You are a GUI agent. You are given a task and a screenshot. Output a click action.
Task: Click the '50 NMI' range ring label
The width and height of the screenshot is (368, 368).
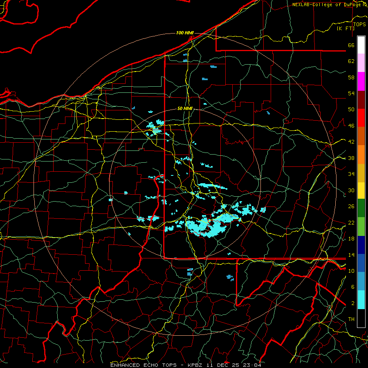[185, 108]
